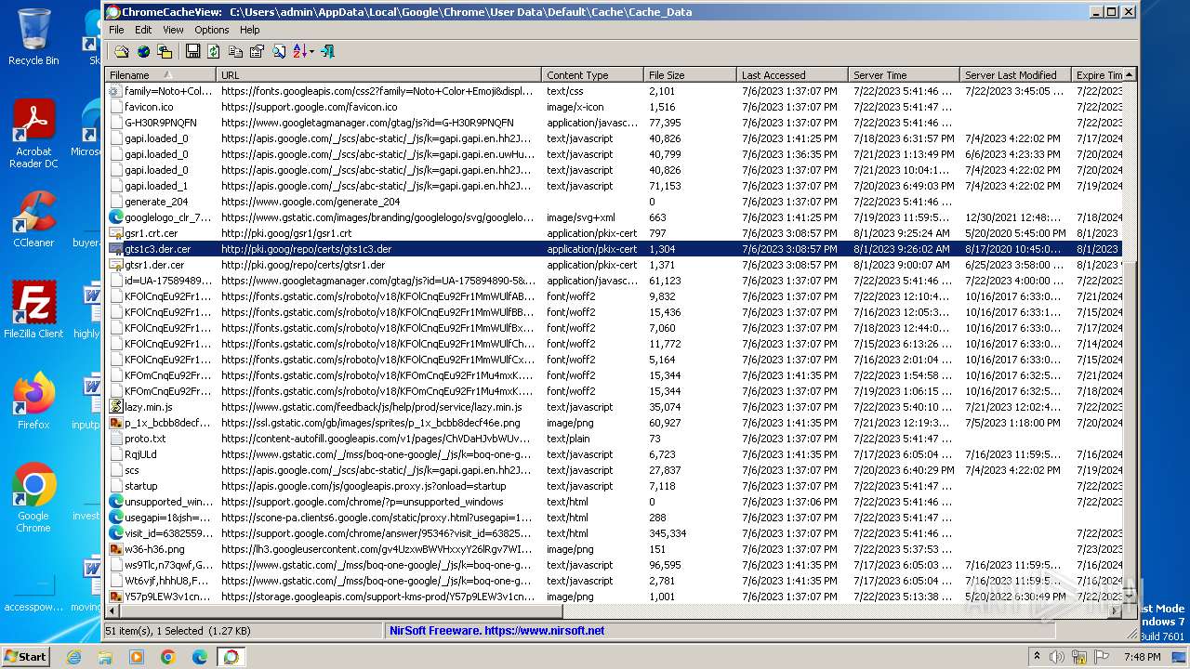Open the Internet Explorer taskbar icon
The height and width of the screenshot is (669, 1190).
pyautogui.click(x=73, y=657)
